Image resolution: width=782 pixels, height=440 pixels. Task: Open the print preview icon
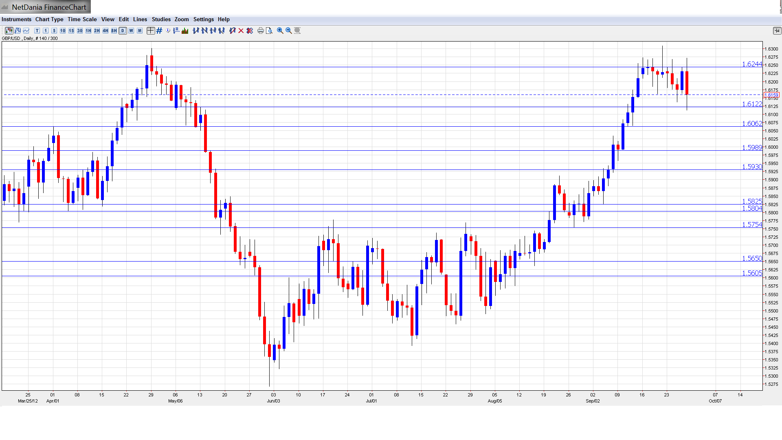[269, 31]
